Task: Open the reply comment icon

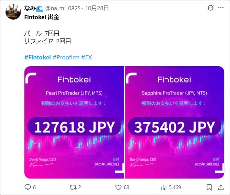Action: tap(28, 187)
